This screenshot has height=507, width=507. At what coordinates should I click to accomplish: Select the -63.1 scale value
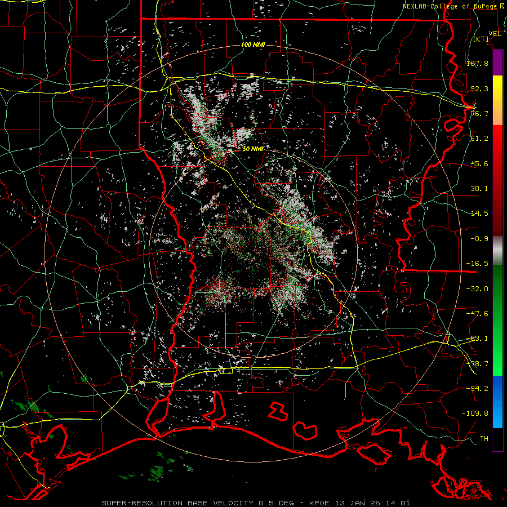point(477,338)
